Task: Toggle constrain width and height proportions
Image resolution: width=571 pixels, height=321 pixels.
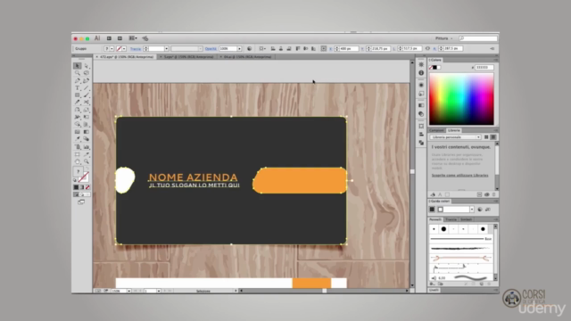Action: pos(427,48)
